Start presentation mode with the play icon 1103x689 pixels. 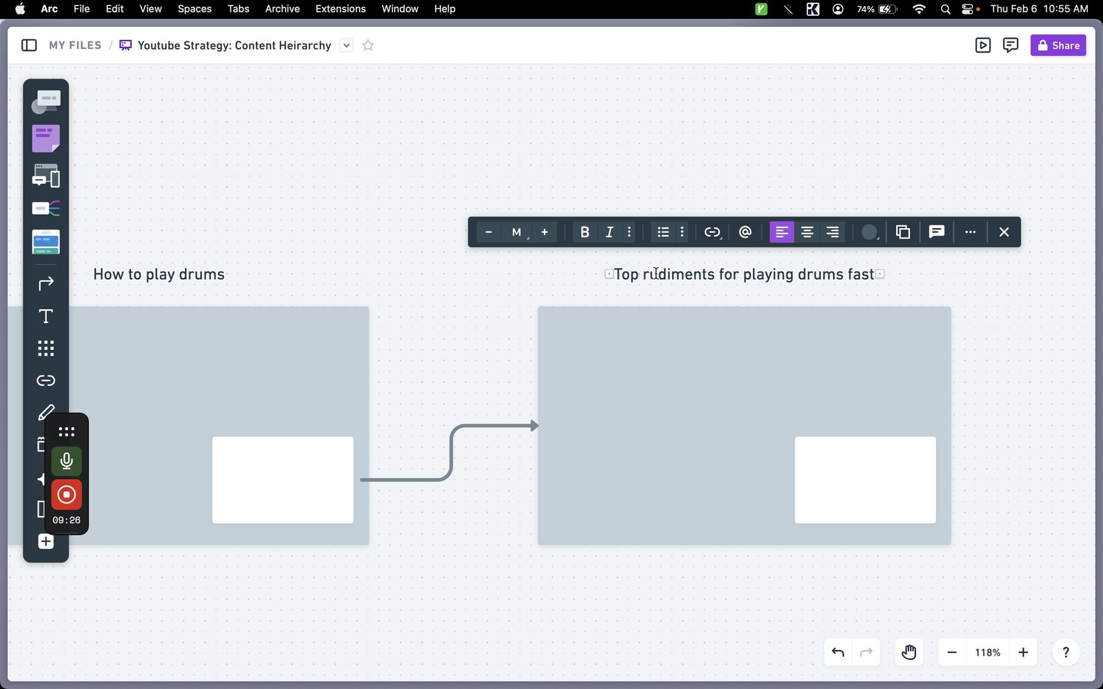[x=983, y=45]
